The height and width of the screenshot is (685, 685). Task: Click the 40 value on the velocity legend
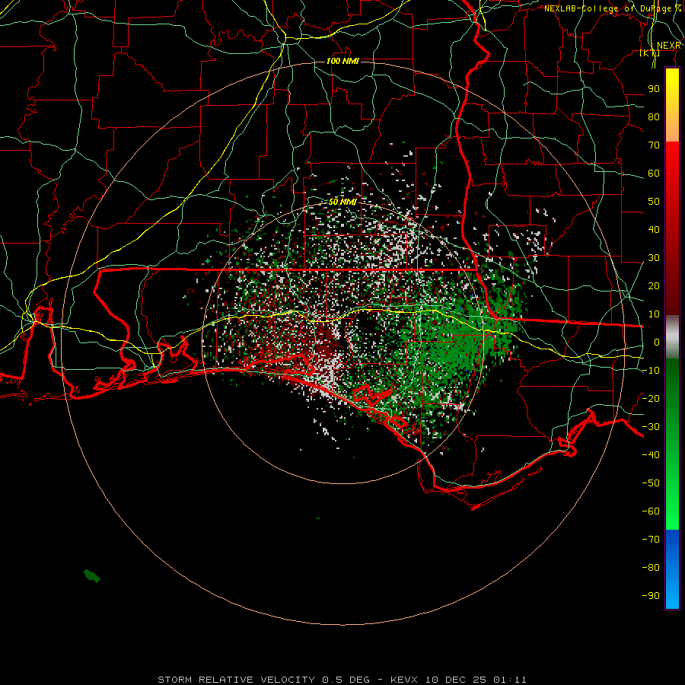pyautogui.click(x=654, y=229)
